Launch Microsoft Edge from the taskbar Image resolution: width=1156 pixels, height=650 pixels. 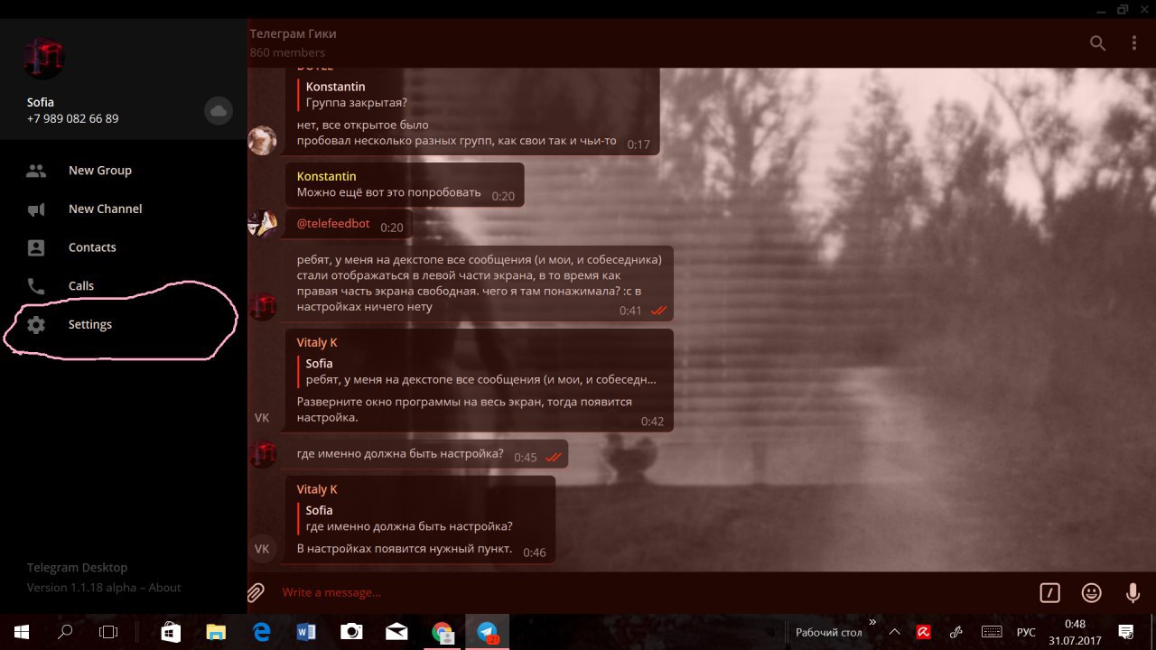tap(262, 632)
